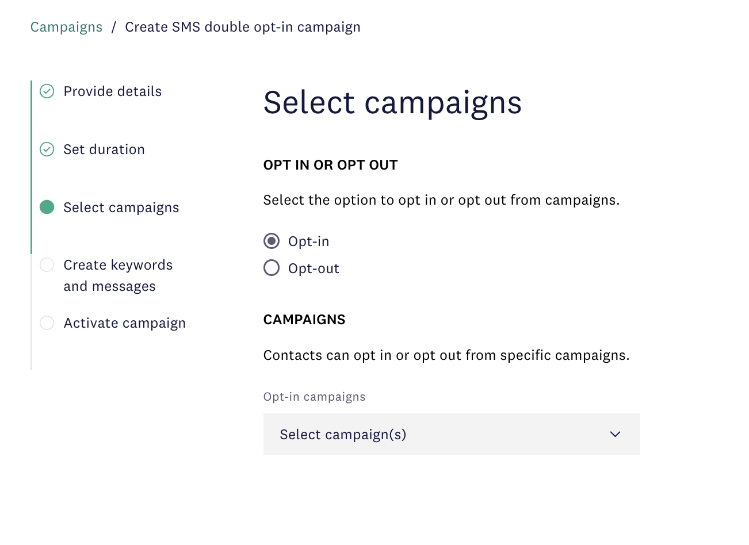Click the Select campaigns page heading
This screenshot has width=749, height=545.
coord(393,102)
